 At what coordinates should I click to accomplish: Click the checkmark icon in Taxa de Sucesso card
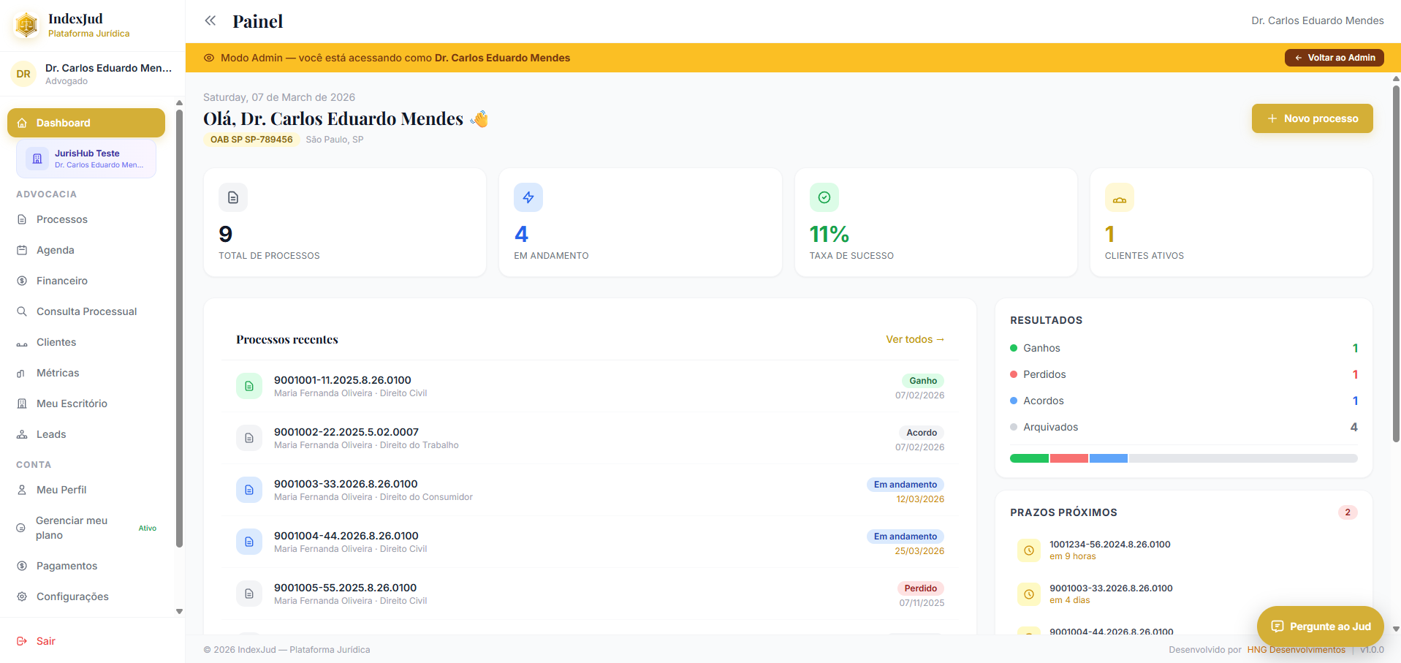click(824, 197)
